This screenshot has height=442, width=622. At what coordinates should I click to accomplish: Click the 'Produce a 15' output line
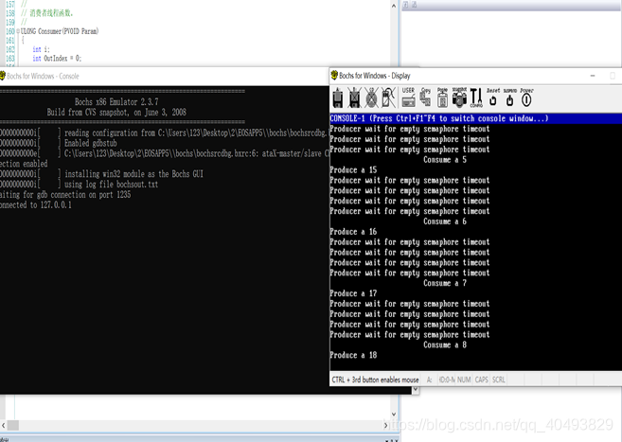(x=353, y=169)
